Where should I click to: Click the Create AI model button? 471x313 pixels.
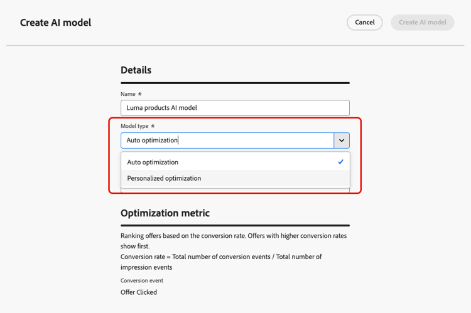pos(422,23)
